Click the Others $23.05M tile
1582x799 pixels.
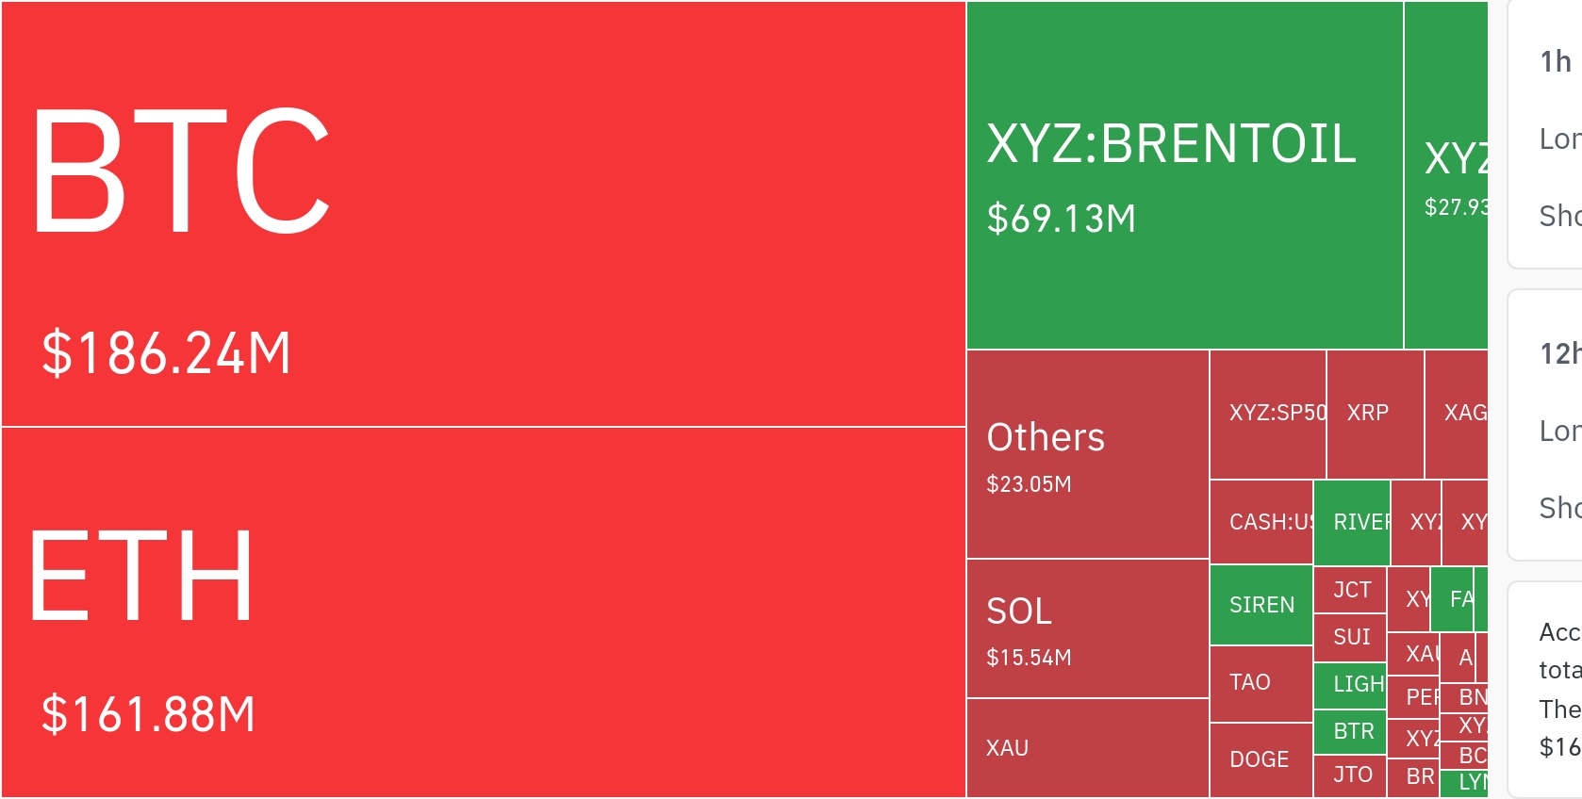(1087, 454)
